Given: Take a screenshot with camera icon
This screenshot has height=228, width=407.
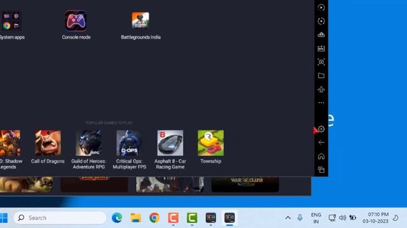Looking at the screenshot, I should pyautogui.click(x=321, y=62).
